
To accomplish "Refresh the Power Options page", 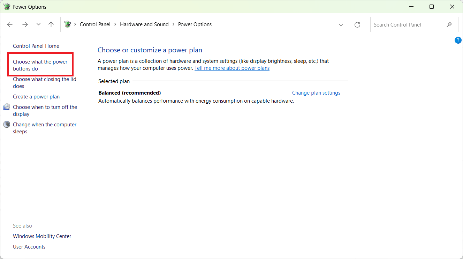I will tap(357, 25).
